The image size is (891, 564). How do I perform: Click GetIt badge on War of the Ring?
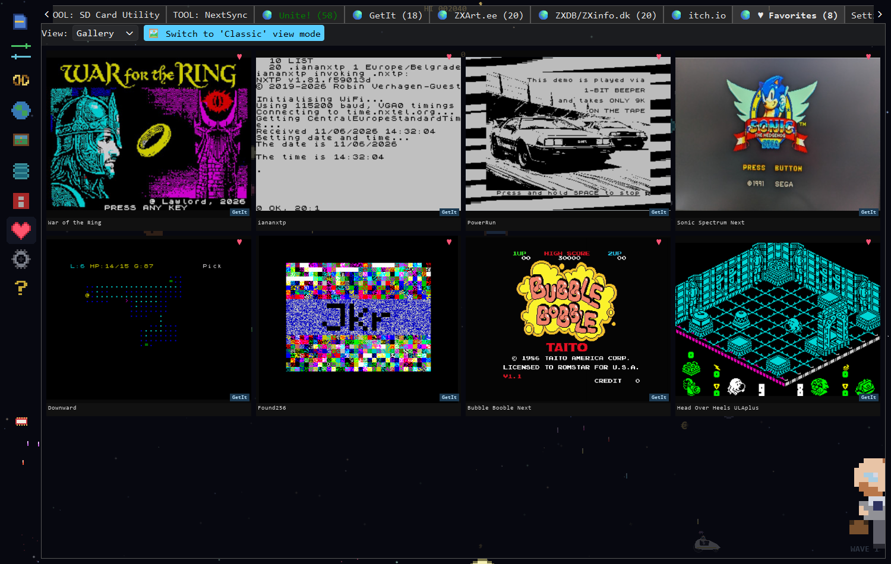tap(239, 212)
